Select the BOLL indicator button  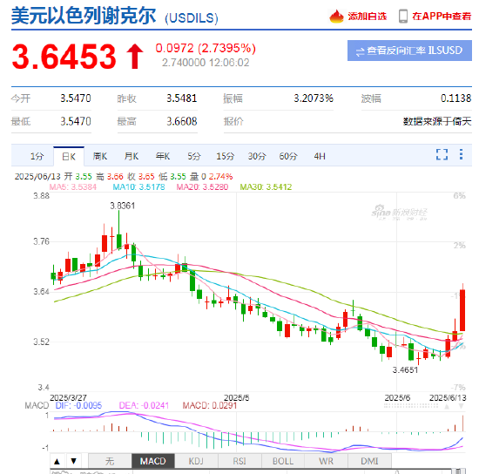coord(283,461)
